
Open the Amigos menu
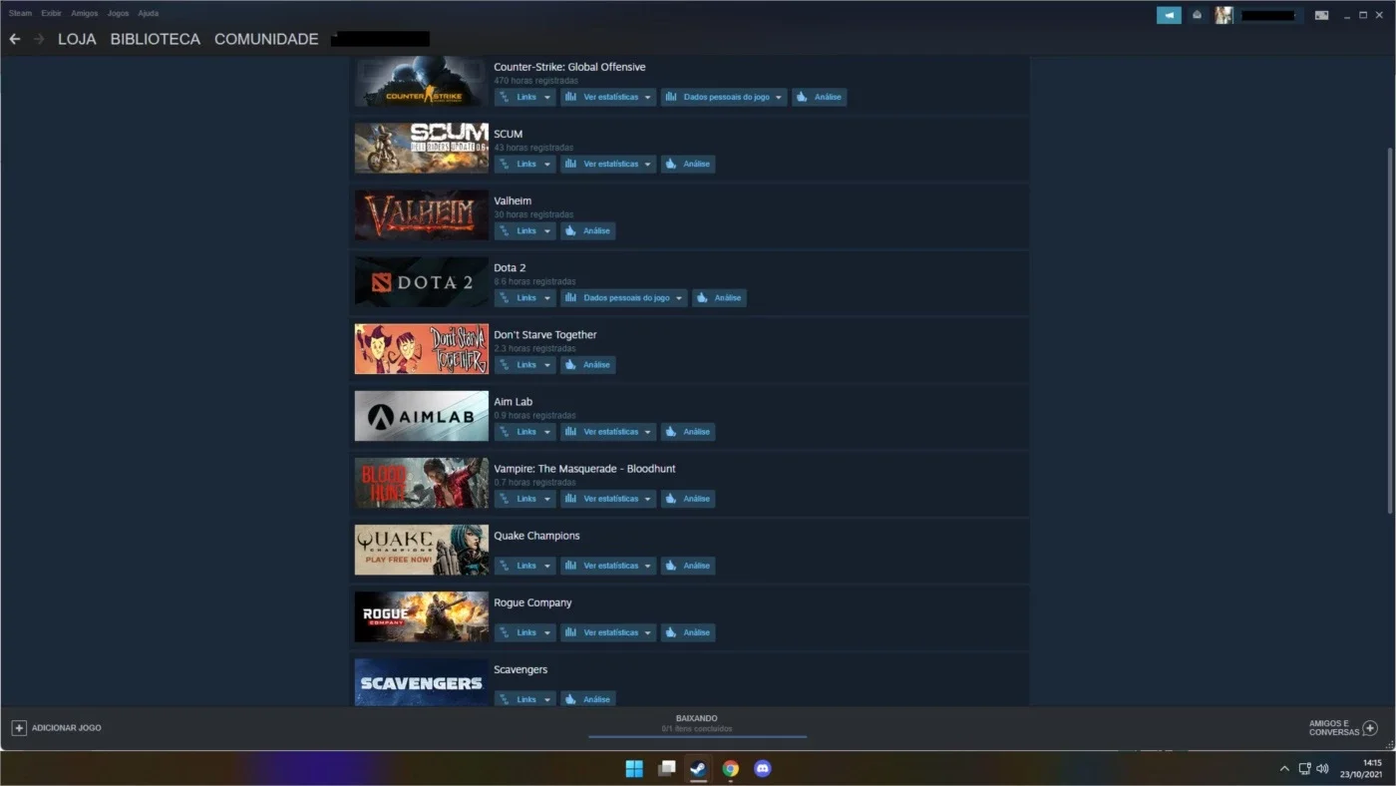(x=85, y=14)
